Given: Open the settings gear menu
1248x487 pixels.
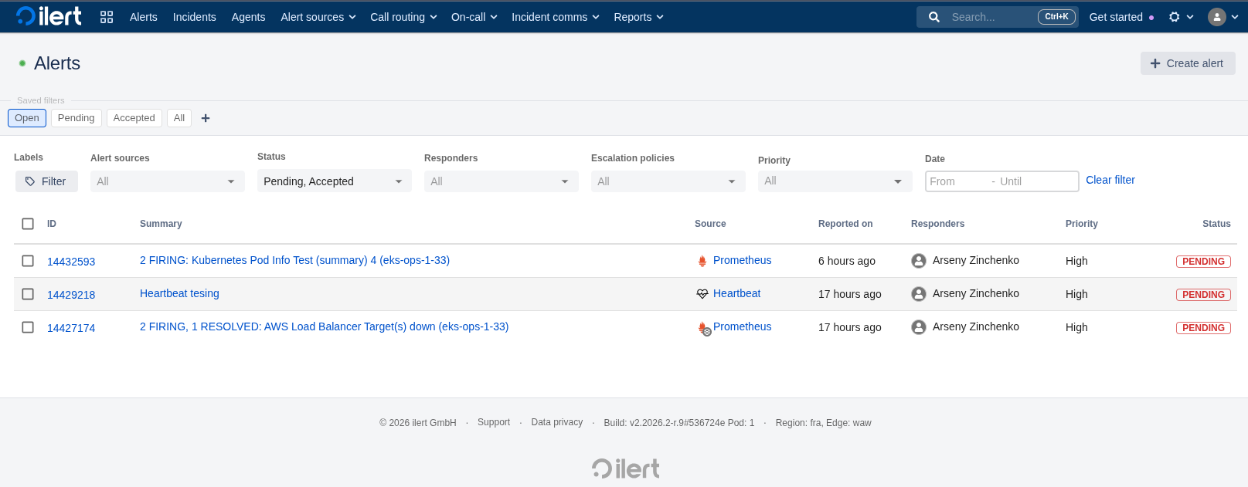Looking at the screenshot, I should click(x=1175, y=17).
